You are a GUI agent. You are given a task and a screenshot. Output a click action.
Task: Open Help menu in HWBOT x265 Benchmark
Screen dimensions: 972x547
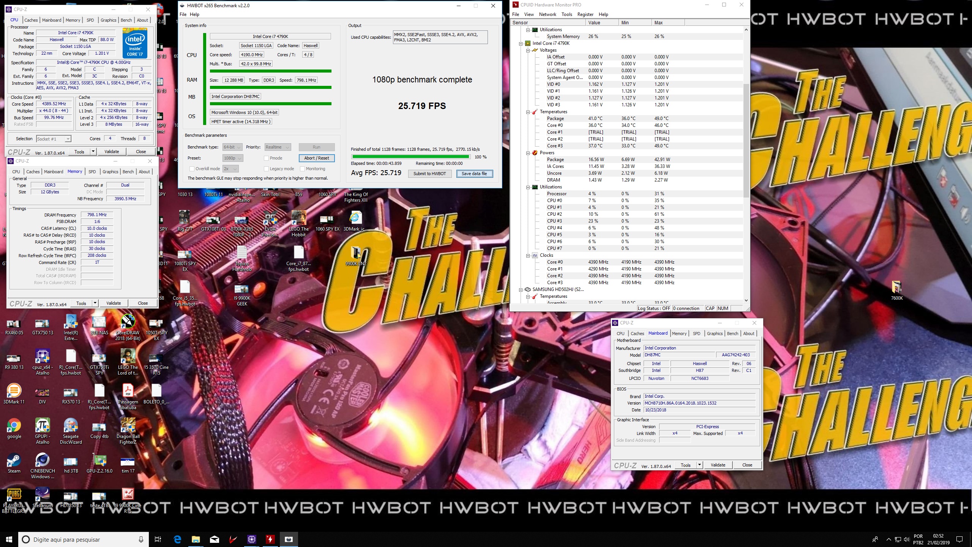[194, 14]
